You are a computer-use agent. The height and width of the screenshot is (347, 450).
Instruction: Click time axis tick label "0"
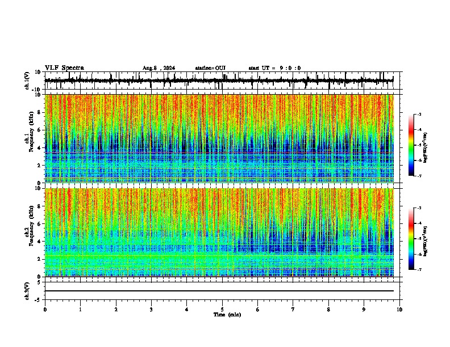(x=45, y=310)
